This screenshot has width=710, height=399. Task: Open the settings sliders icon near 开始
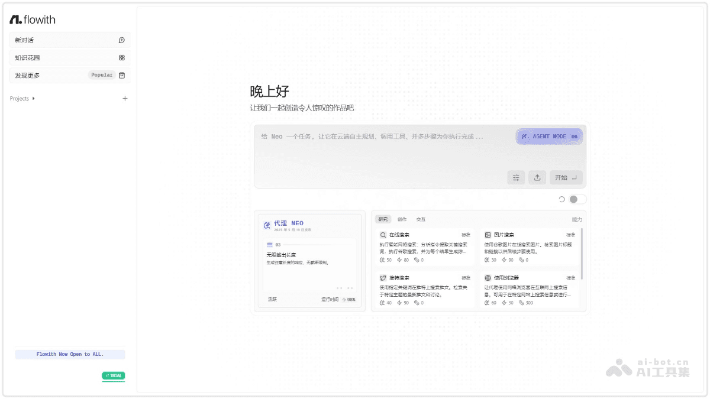coord(516,177)
